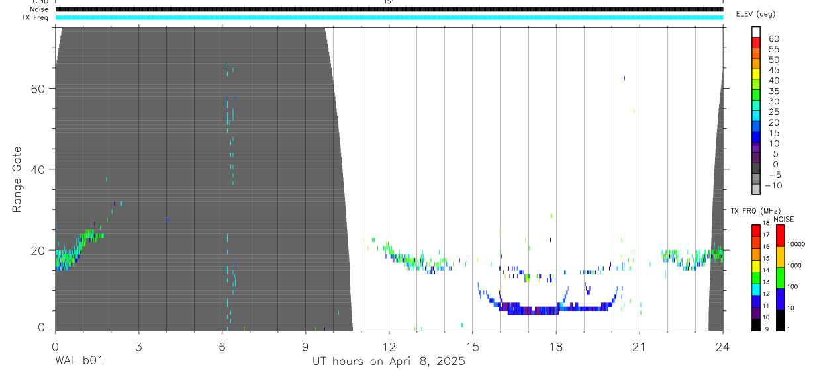The image size is (813, 375).
Task: Click the 'Noise' row label at top
Action: pyautogui.click(x=40, y=9)
